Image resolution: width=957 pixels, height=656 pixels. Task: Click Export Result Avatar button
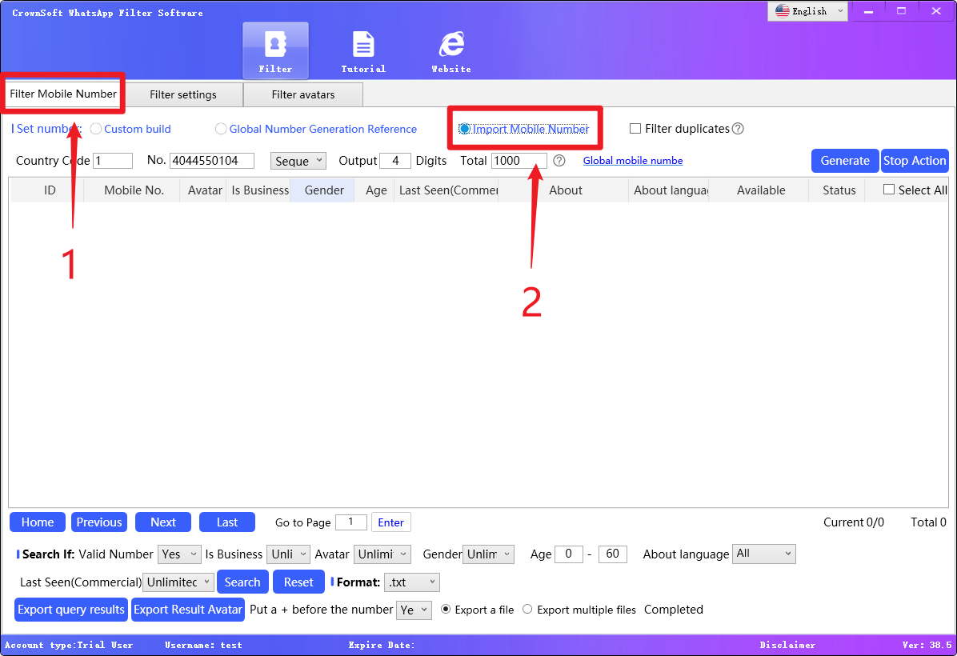[188, 610]
